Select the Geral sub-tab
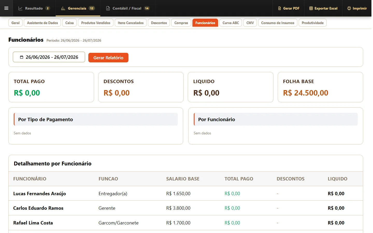The height and width of the screenshot is (233, 373). (16, 23)
